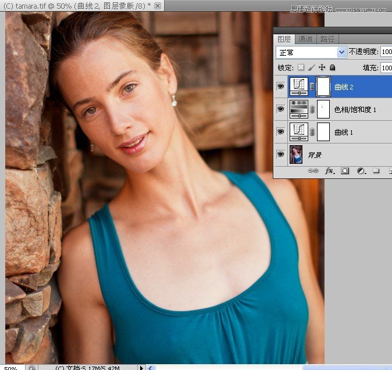Hide the 背景 layer with its eye icon

tap(281, 155)
